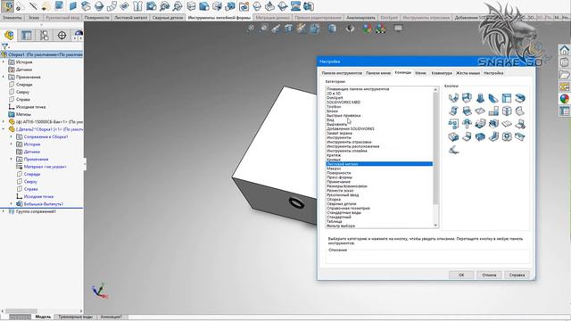Click feature tree horizontal scrollbar right arrow
Viewport: 571px width, 321px height.
[81, 311]
